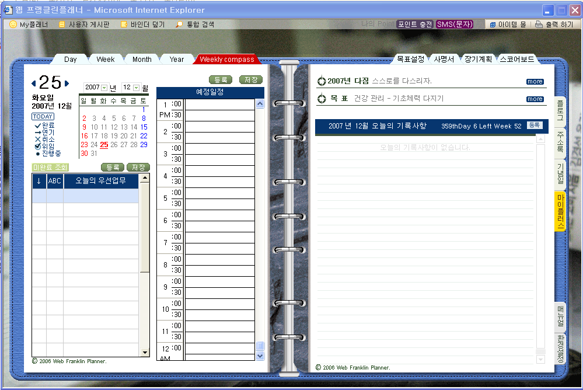The image size is (583, 390).
Task: Switch to the Year tab
Action: [177, 60]
